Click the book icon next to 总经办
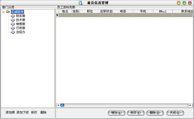The image size is (194, 119). [x=13, y=32]
